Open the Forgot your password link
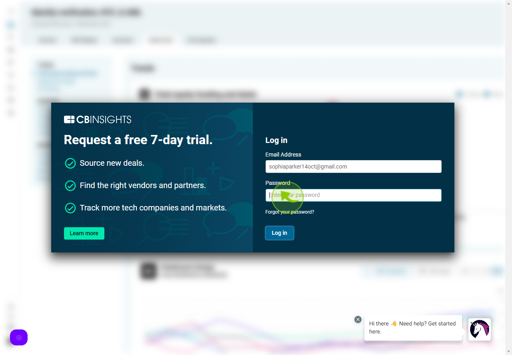 pyautogui.click(x=290, y=212)
